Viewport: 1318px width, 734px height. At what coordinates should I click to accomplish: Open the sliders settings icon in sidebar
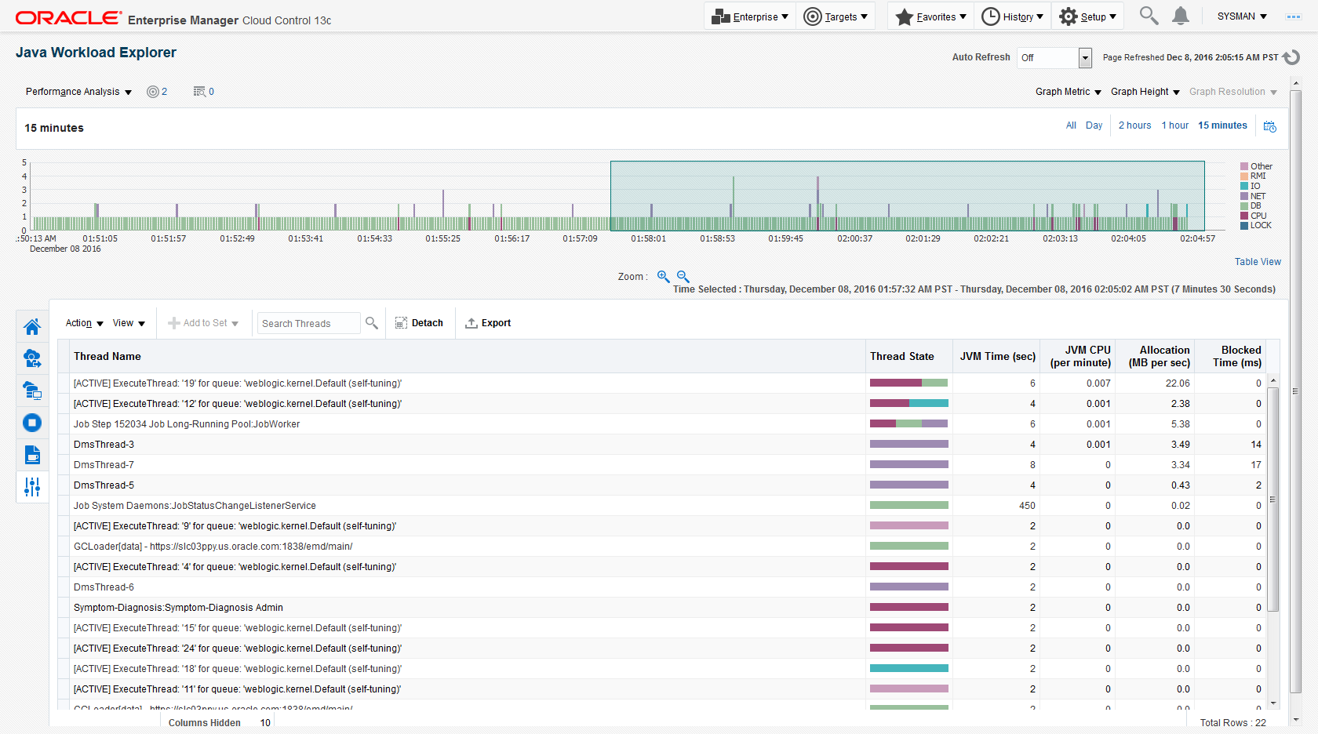point(32,487)
